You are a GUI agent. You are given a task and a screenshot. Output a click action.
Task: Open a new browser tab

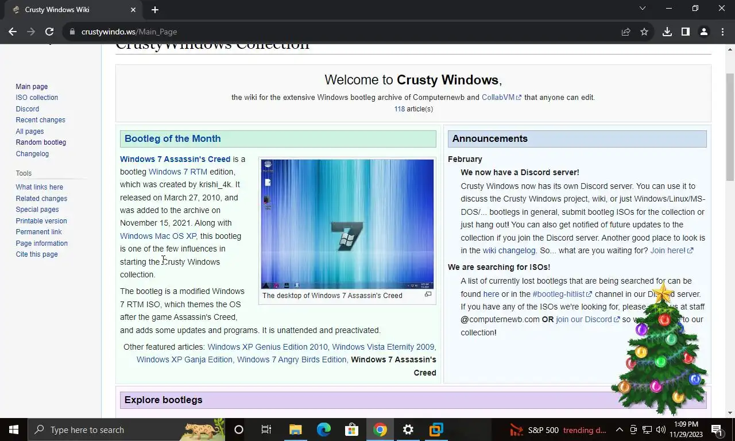155,10
